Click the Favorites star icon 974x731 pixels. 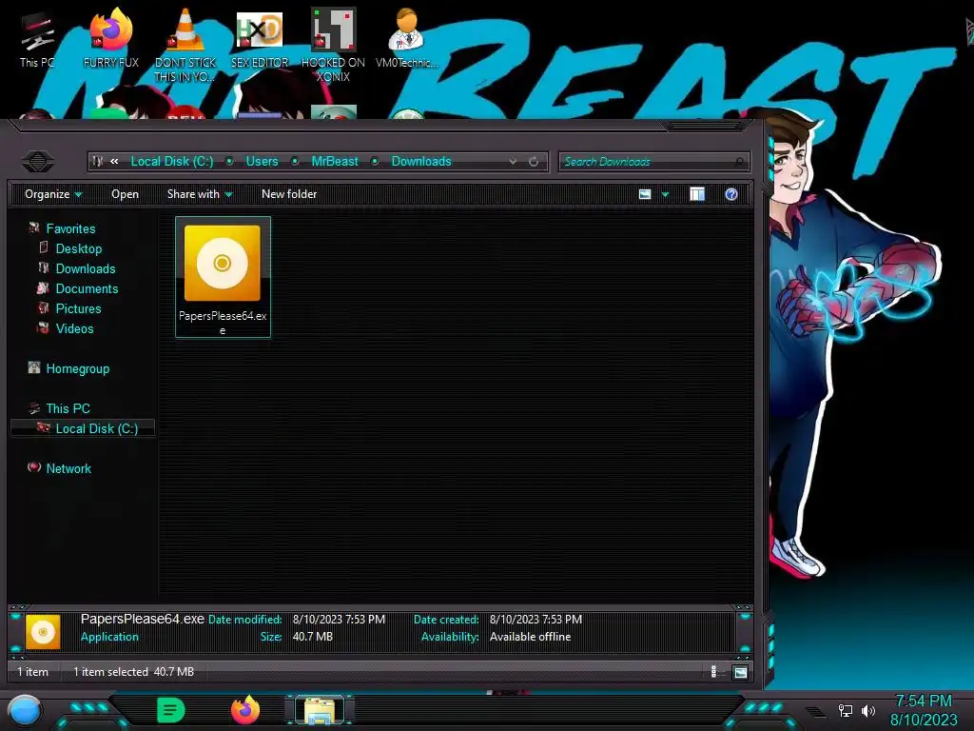34,228
